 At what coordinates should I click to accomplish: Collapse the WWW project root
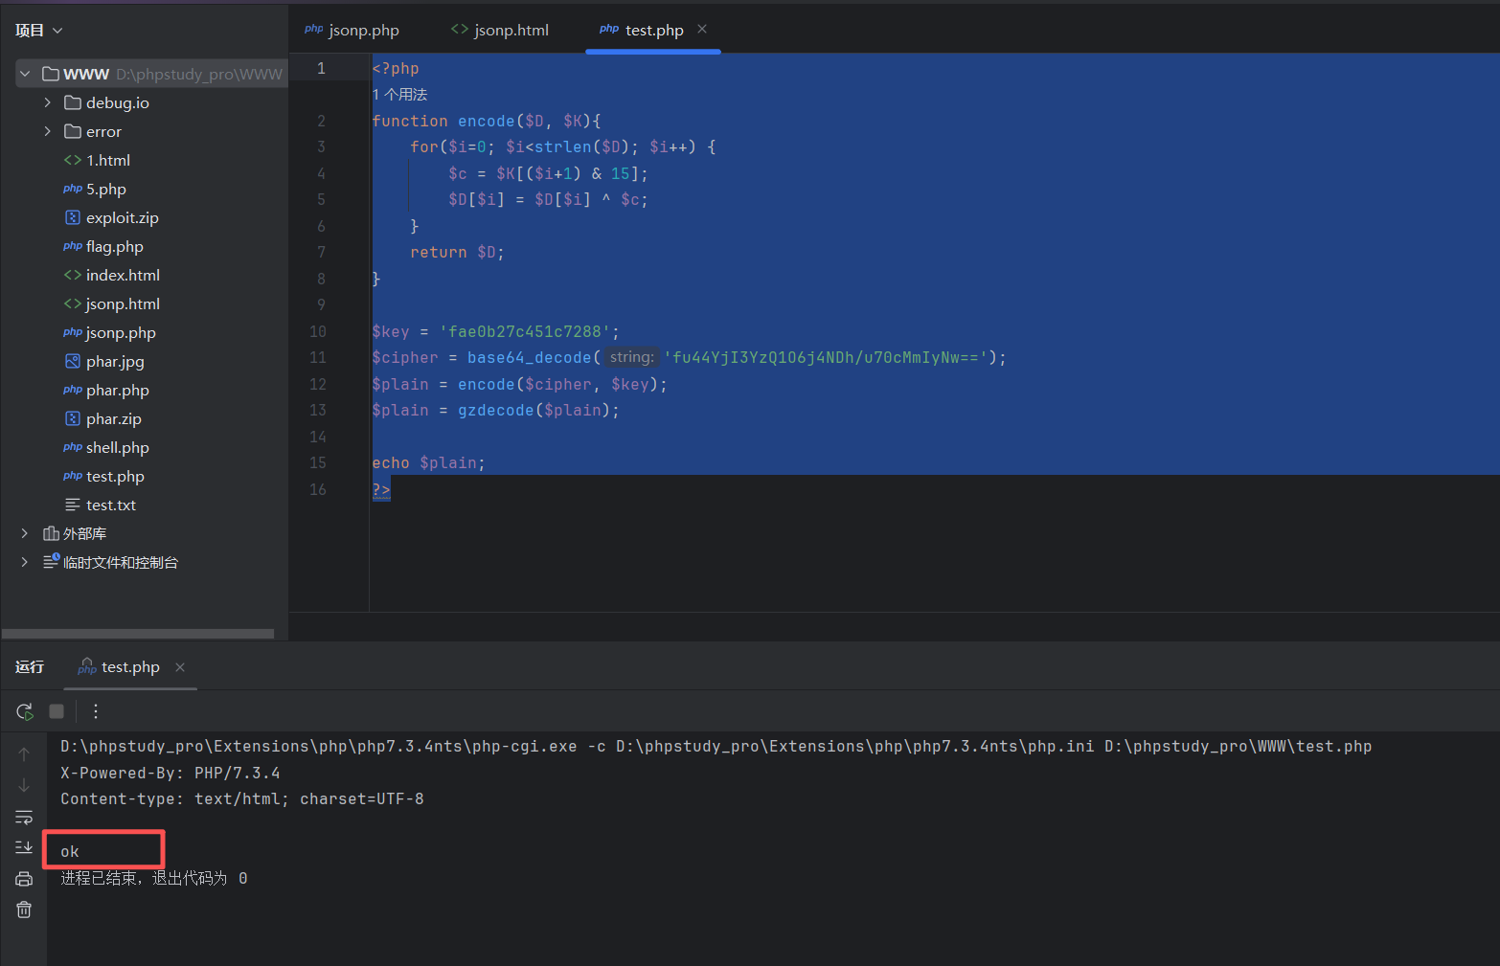25,74
